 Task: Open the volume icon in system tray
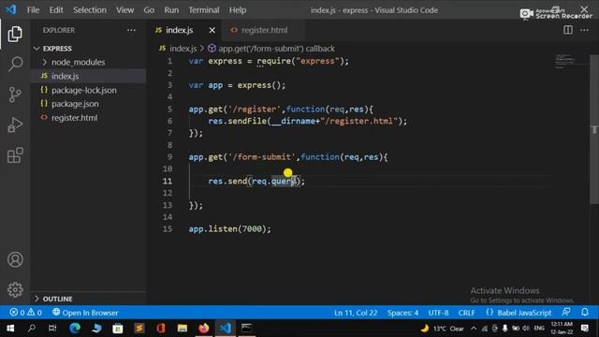(x=526, y=329)
